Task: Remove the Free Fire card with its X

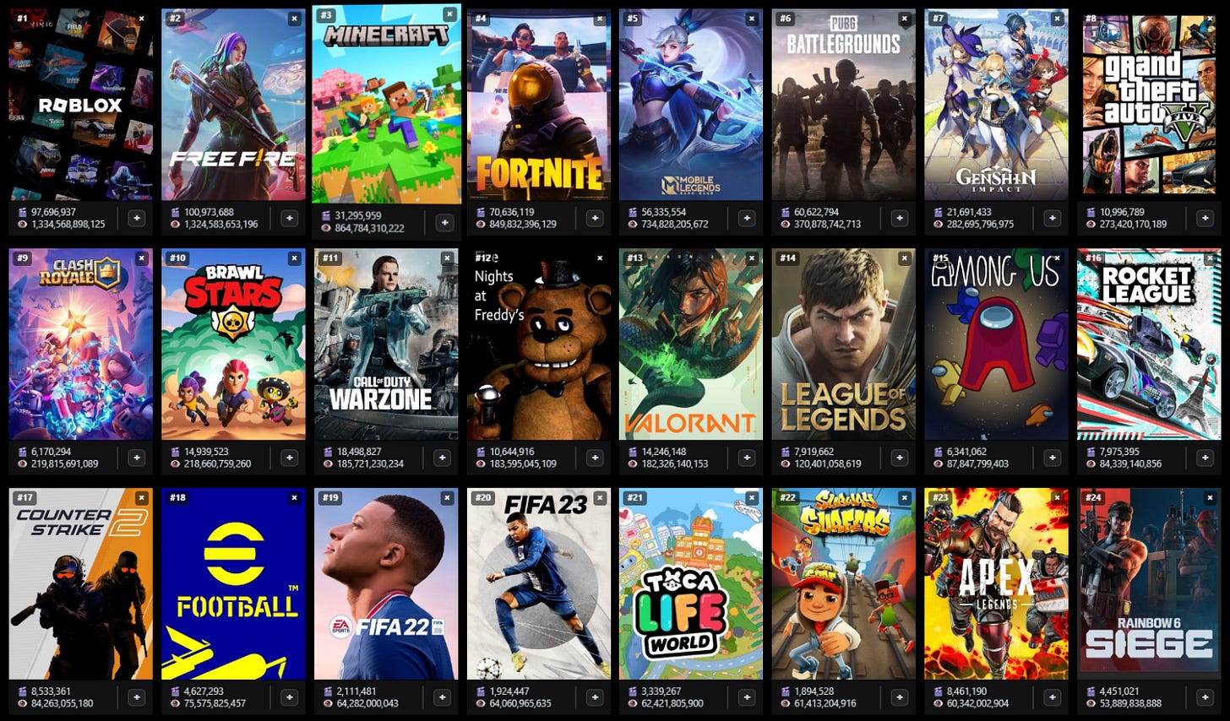Action: tap(294, 19)
